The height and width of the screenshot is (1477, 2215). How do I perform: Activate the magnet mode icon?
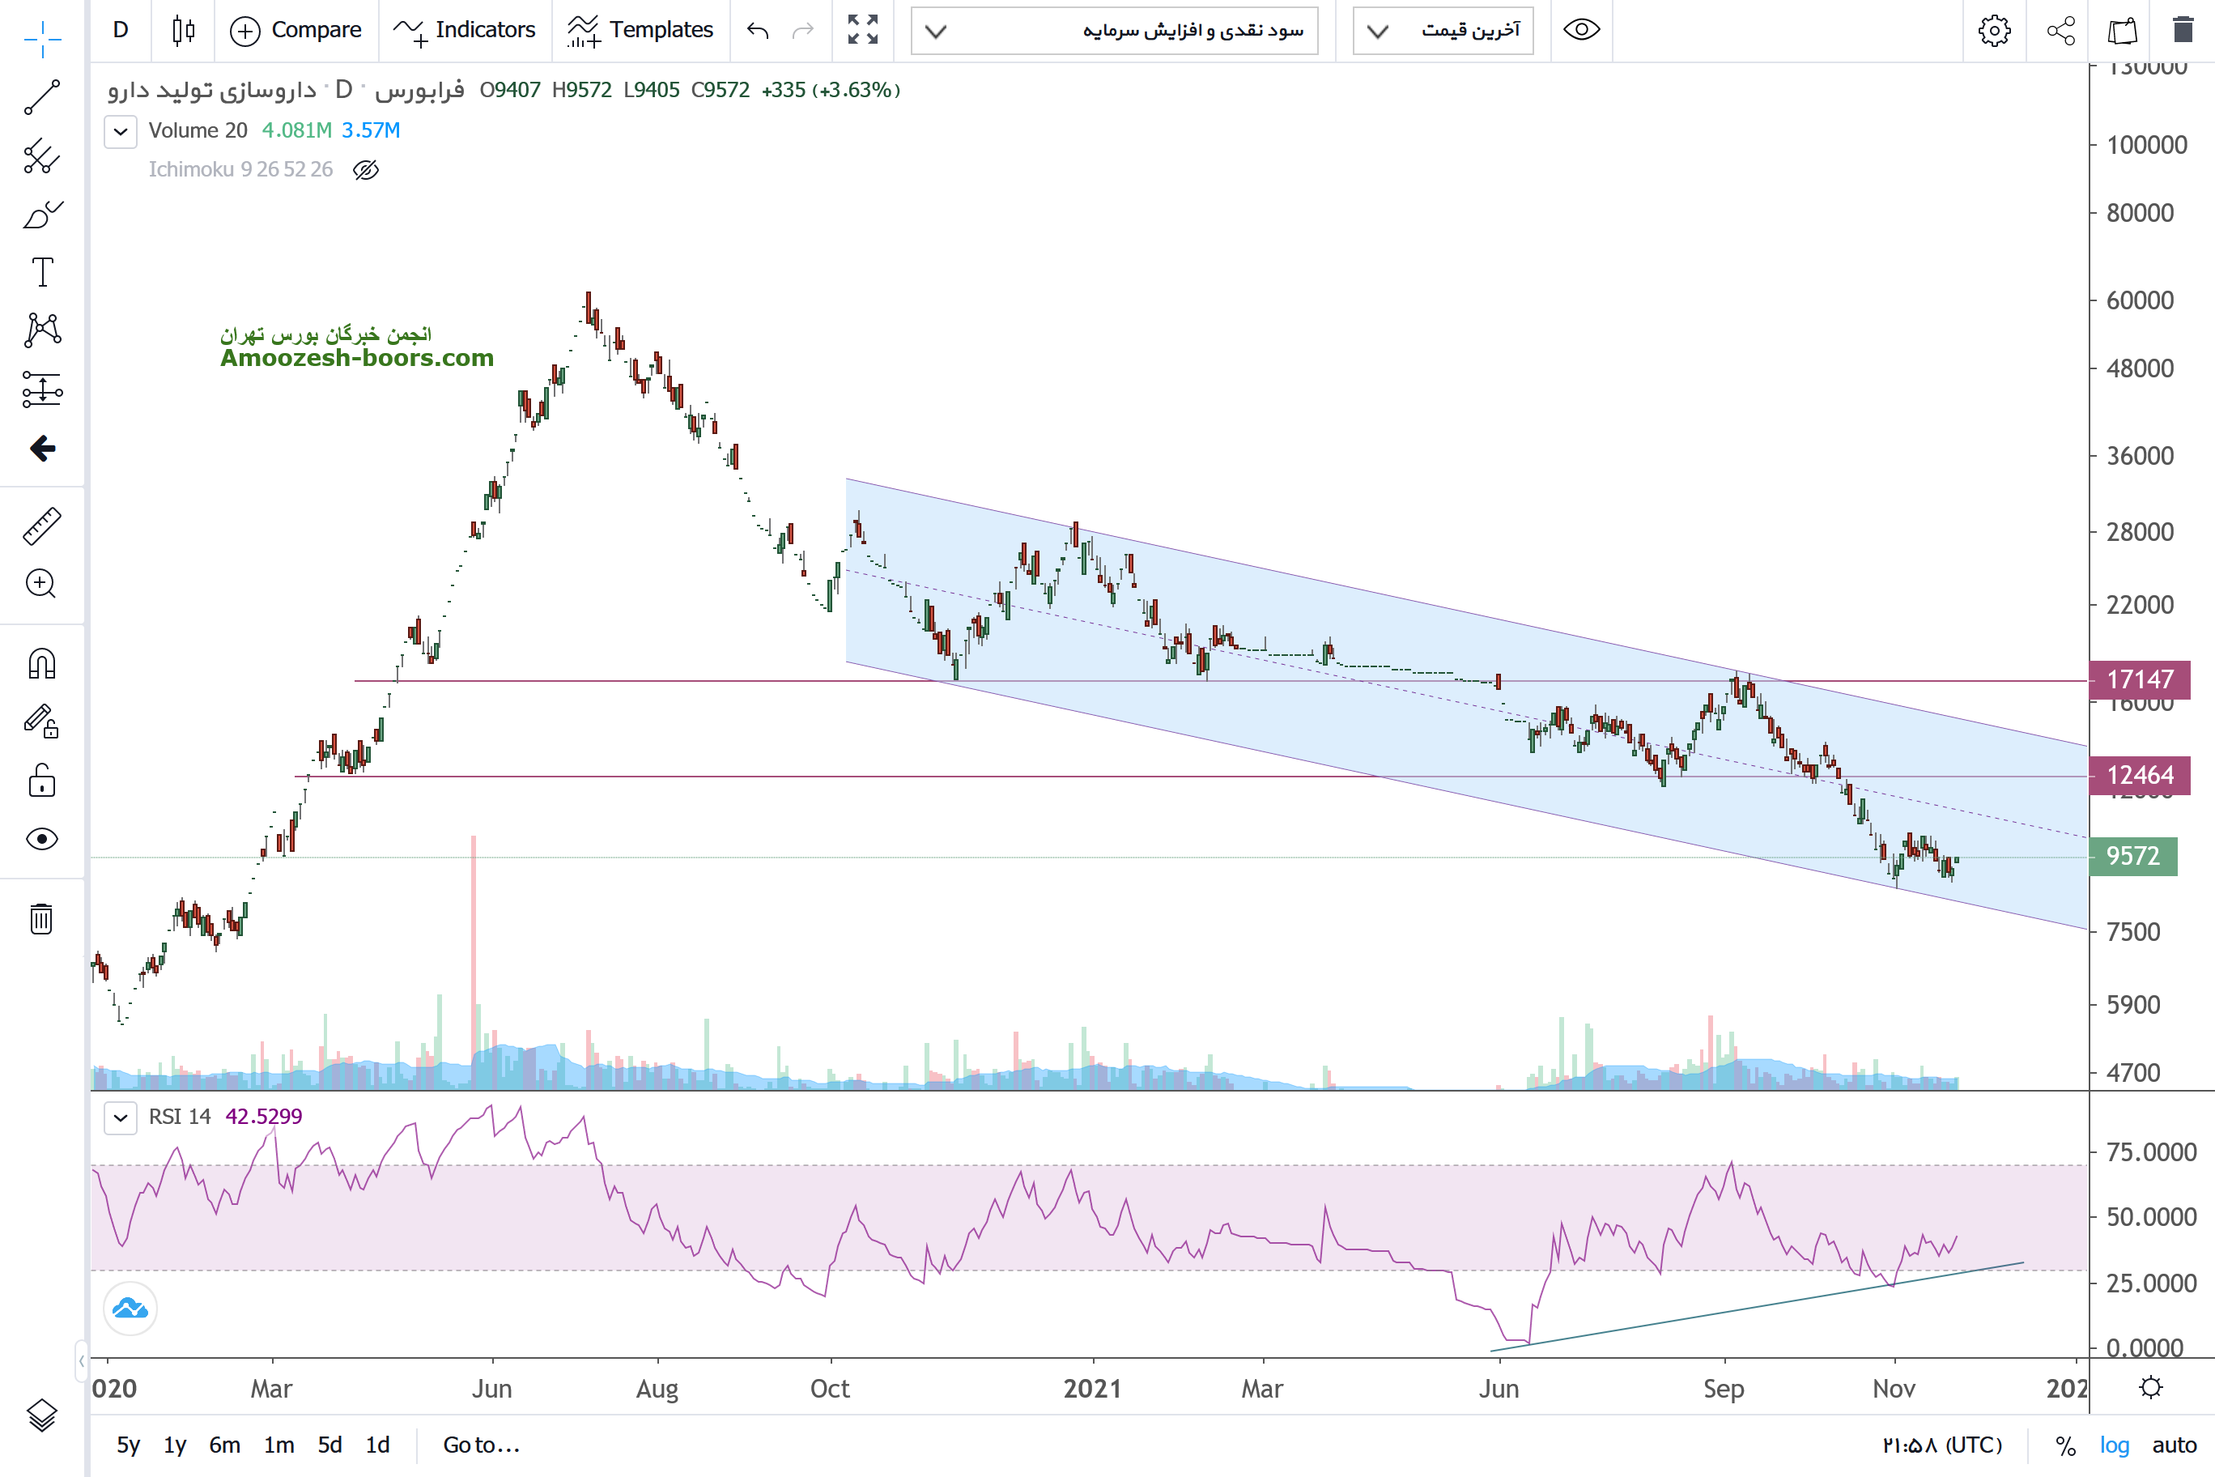tap(41, 664)
